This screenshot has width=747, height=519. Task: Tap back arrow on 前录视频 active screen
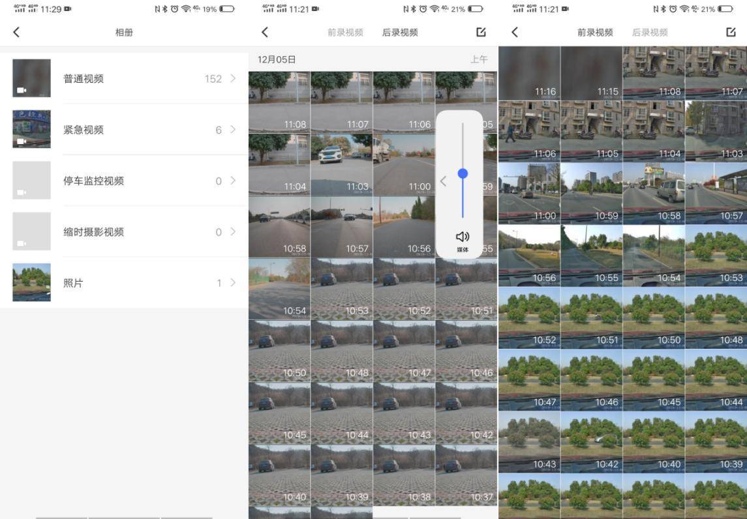coord(515,33)
